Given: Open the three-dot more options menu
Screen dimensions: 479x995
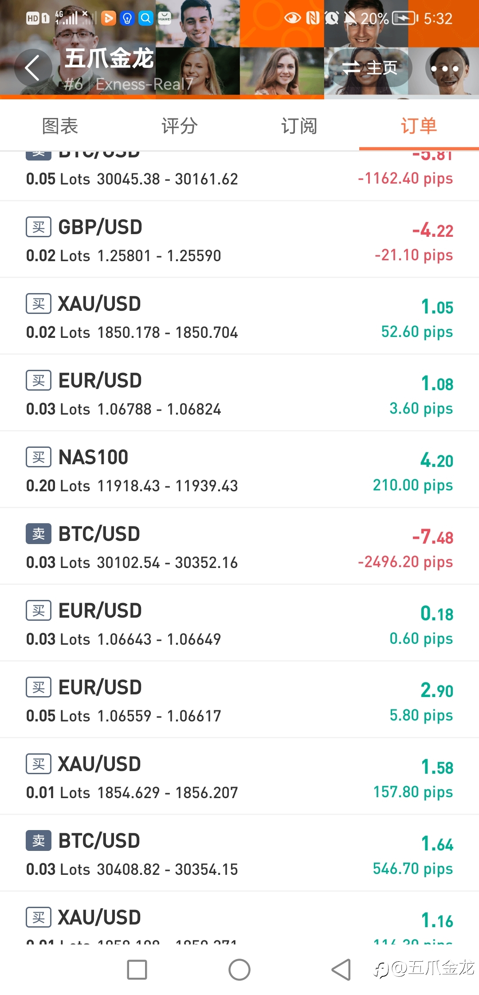Looking at the screenshot, I should [444, 68].
